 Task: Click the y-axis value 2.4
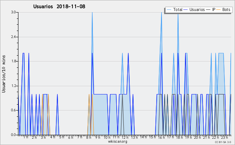click(x=13, y=37)
